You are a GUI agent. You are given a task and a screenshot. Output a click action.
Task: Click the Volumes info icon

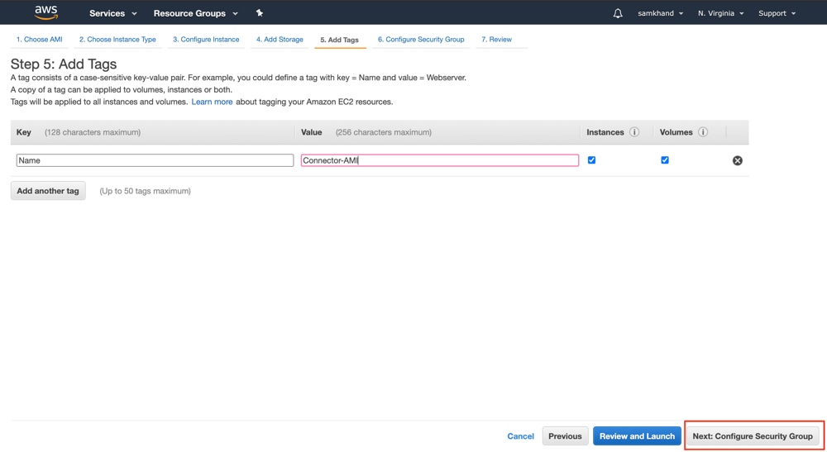click(703, 132)
